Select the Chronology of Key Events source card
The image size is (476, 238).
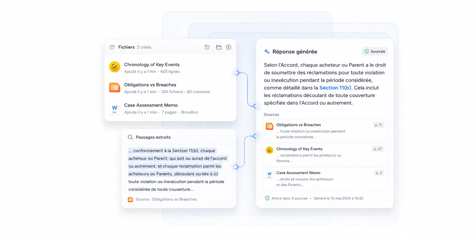click(325, 155)
